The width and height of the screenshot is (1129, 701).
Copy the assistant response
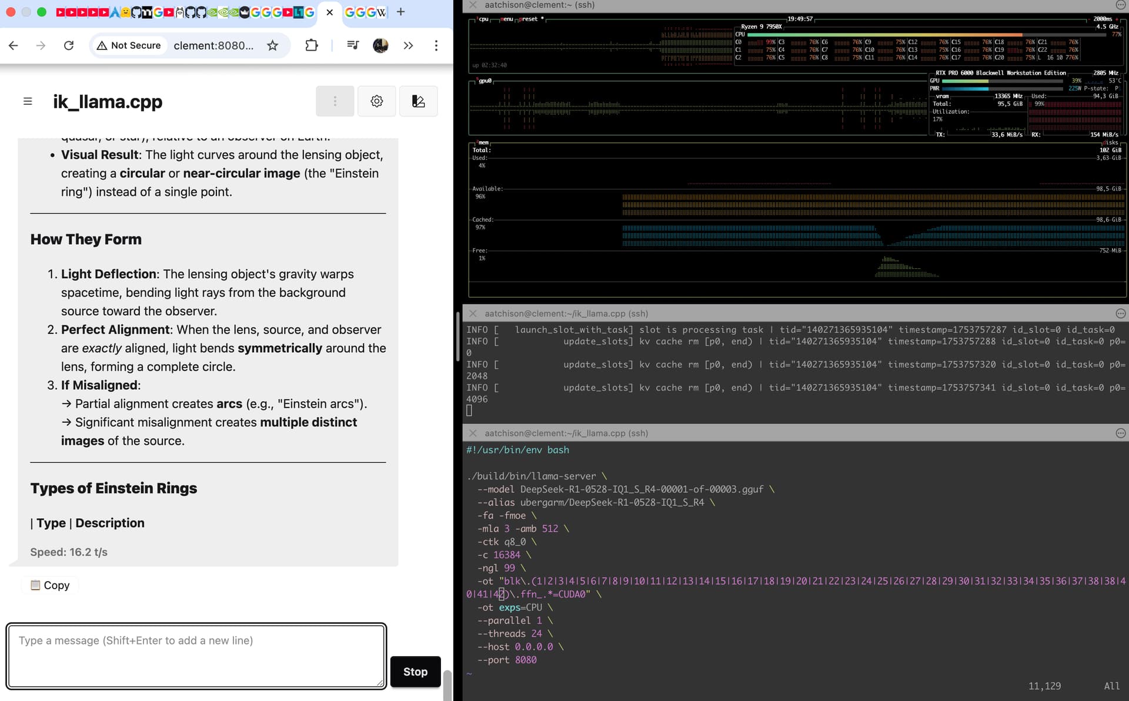point(50,585)
